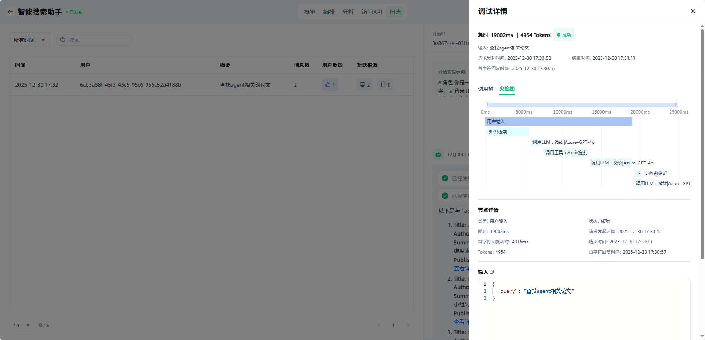Viewport: 705px width, 340px height.
Task: Switch to the 调用树 tab
Action: coord(485,89)
